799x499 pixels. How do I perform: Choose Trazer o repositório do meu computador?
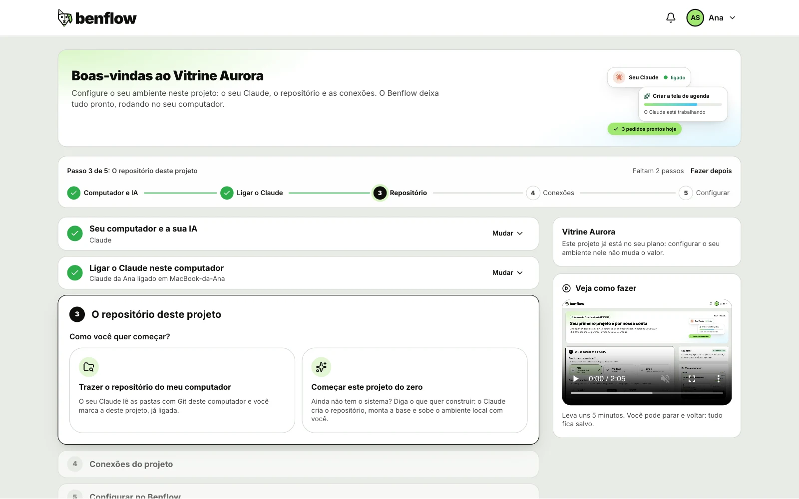(182, 390)
